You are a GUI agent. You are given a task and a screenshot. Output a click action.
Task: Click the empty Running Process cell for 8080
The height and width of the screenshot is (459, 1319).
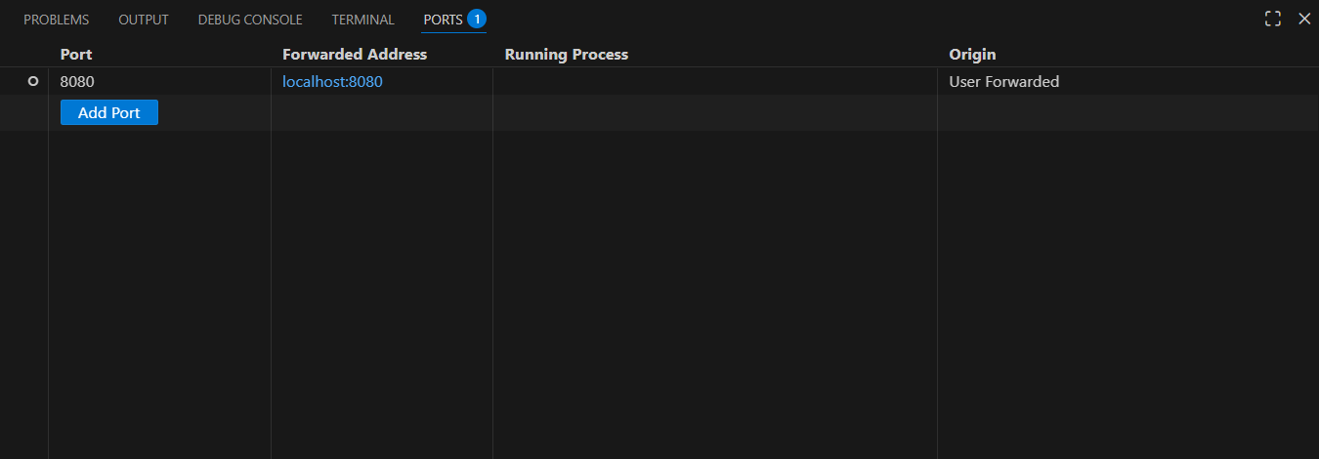[x=714, y=82]
